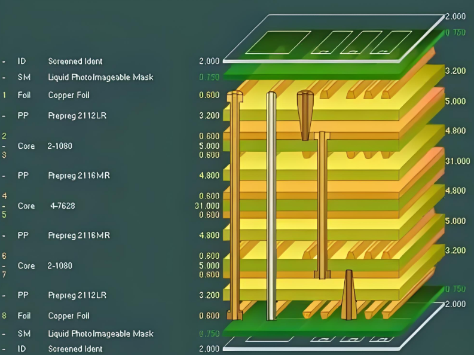Select 'Core' type in the 4-7628 row
474x355 pixels.
[26, 206]
